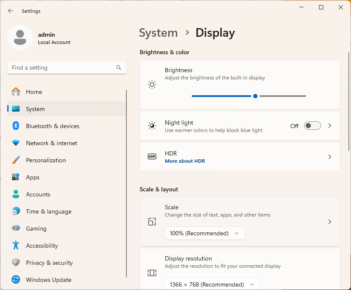Viewport: 351px width, 290px height.
Task: Click the right end of the brightness track
Action: tap(305, 96)
